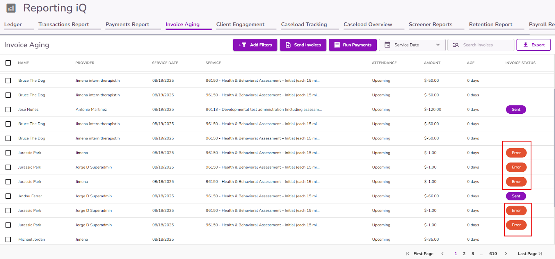Click the First Page link
This screenshot has width=555, height=259.
(x=423, y=254)
